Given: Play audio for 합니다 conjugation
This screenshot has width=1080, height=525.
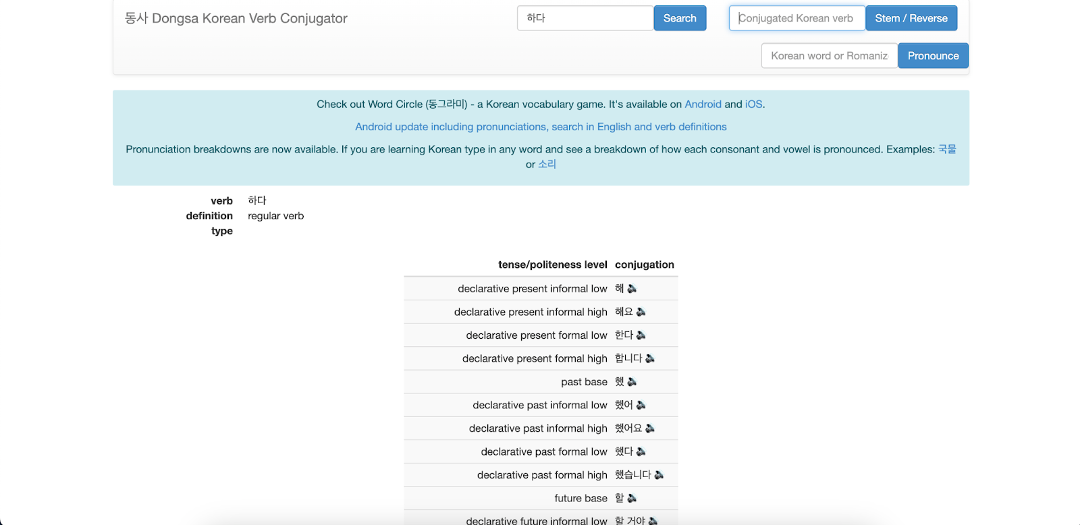Looking at the screenshot, I should coord(650,358).
